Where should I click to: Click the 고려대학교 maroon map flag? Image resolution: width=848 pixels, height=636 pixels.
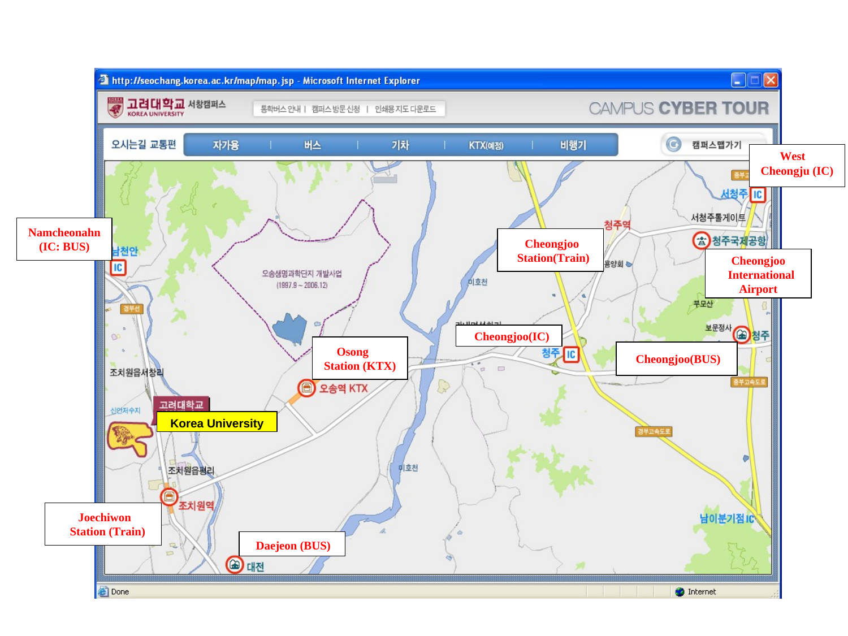pyautogui.click(x=181, y=404)
